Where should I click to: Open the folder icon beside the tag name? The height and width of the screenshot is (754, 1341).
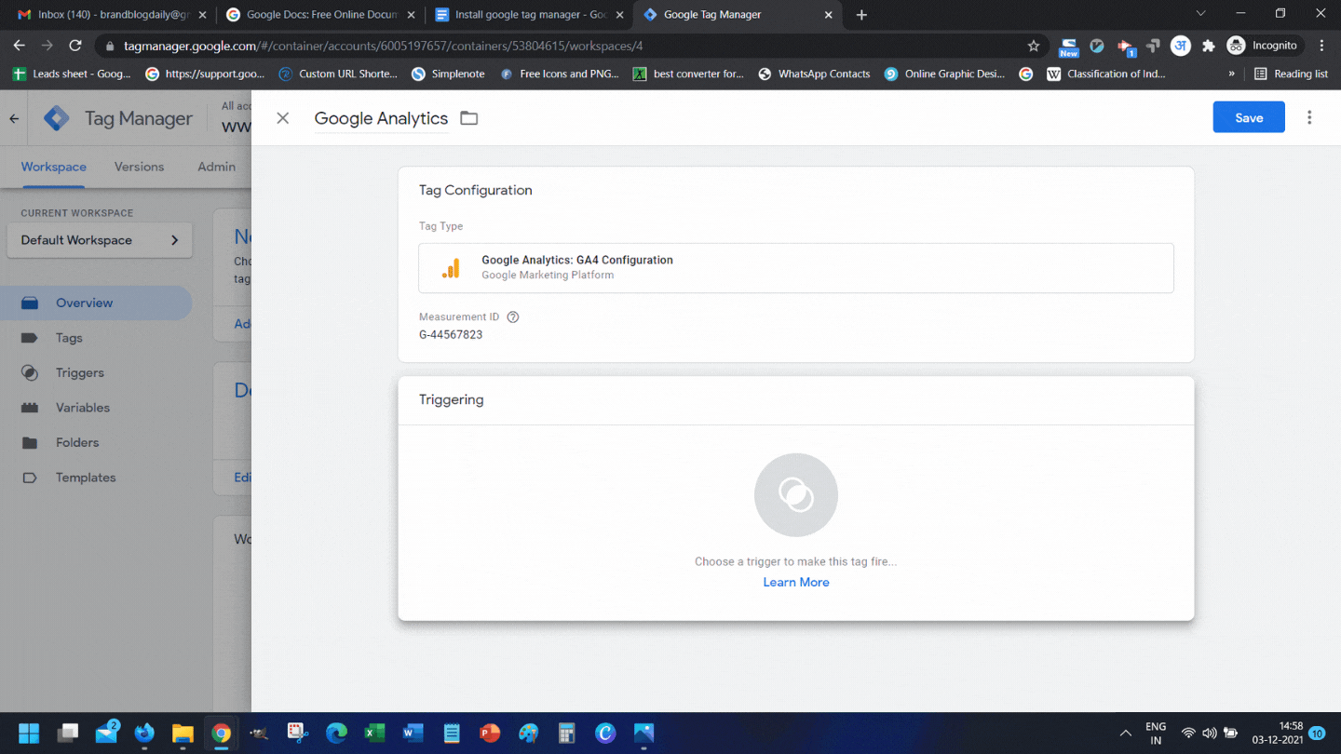469,118
